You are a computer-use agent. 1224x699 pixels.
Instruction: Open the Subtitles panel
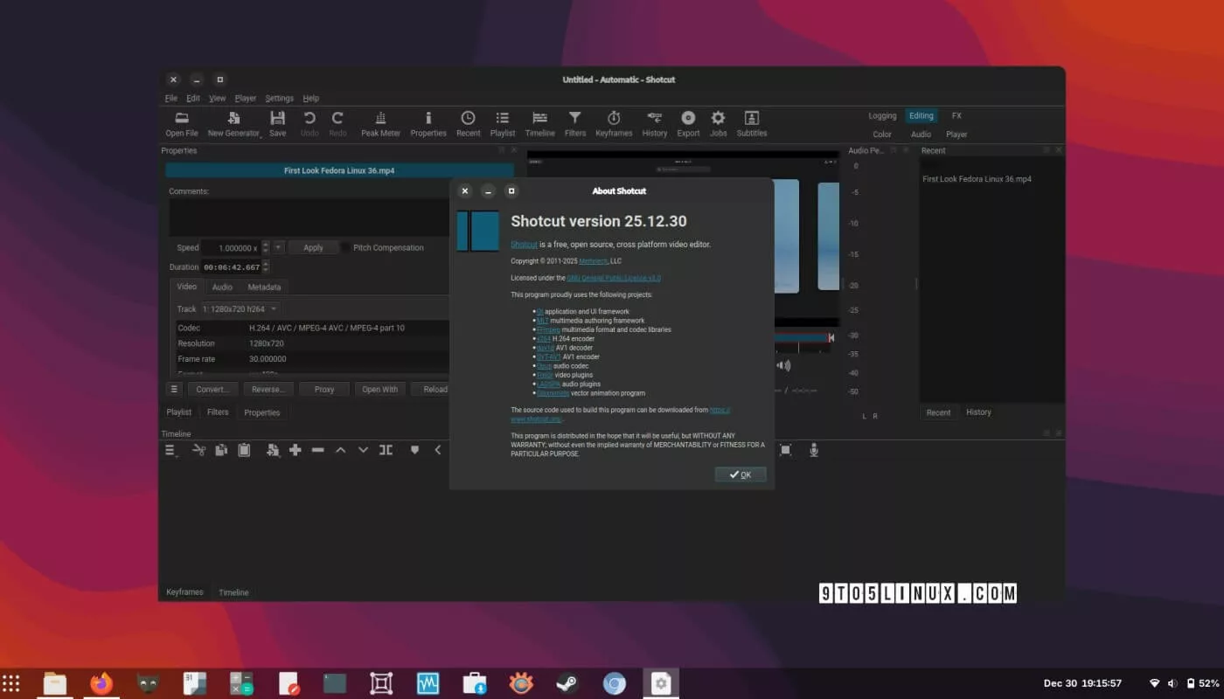751,124
